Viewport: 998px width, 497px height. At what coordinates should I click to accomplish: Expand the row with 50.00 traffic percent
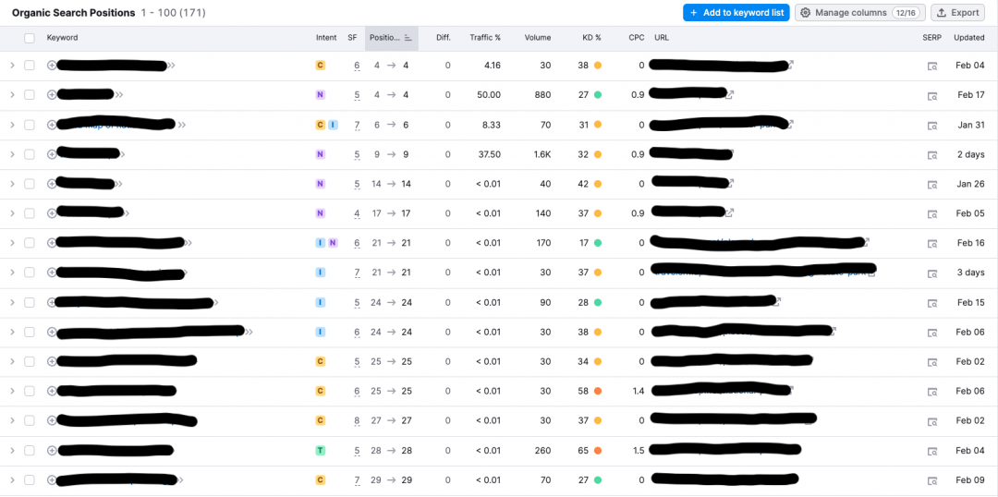[x=12, y=95]
